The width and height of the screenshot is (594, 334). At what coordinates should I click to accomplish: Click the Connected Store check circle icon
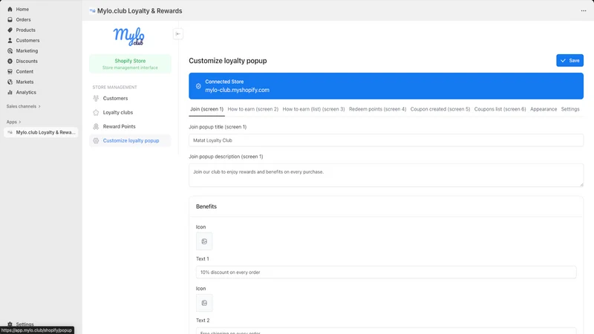(198, 86)
